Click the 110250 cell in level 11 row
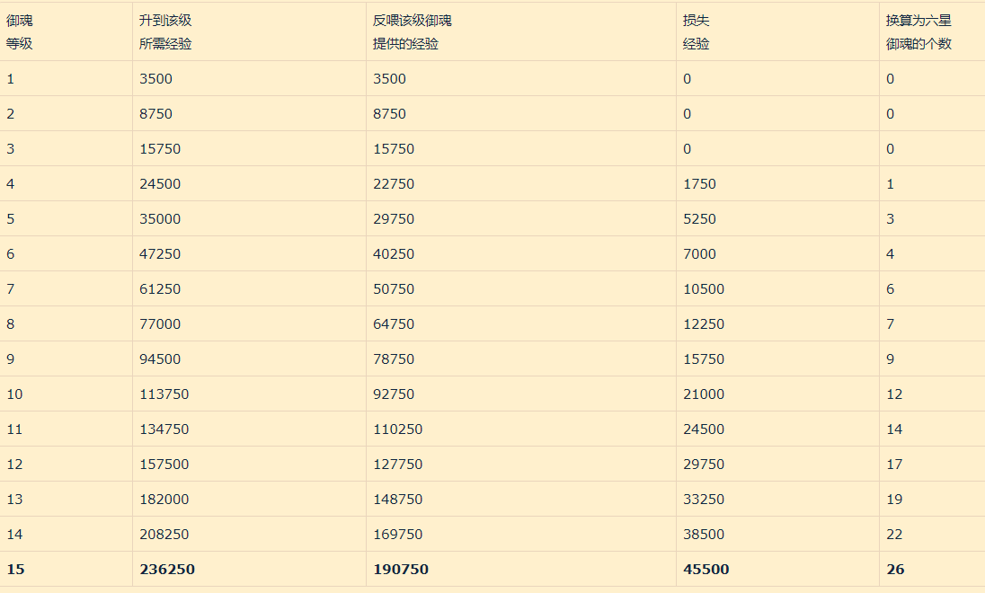 tap(397, 429)
